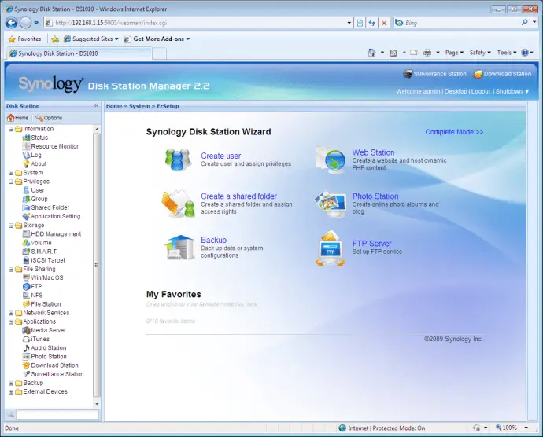The height and width of the screenshot is (437, 543).
Task: Collapse the Disk Station side panel
Action: point(96,106)
